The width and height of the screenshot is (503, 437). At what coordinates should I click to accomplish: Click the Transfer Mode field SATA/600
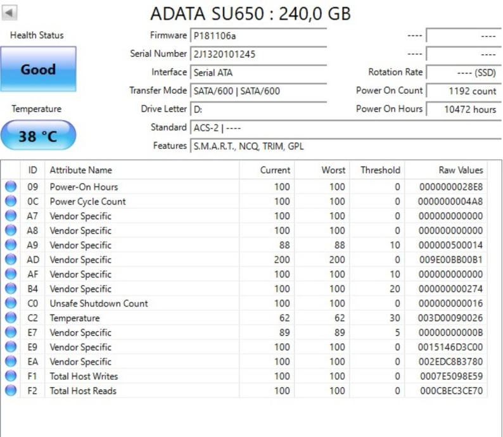pyautogui.click(x=258, y=91)
